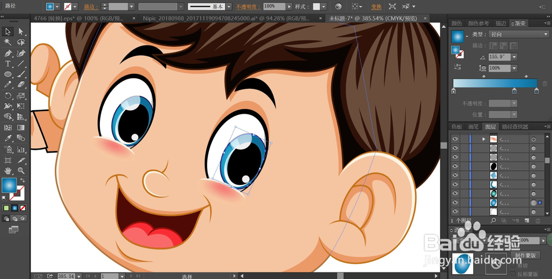Screen dimensions: 552x279
Task: Hide the bottom white shape layer
Action: 455,211
